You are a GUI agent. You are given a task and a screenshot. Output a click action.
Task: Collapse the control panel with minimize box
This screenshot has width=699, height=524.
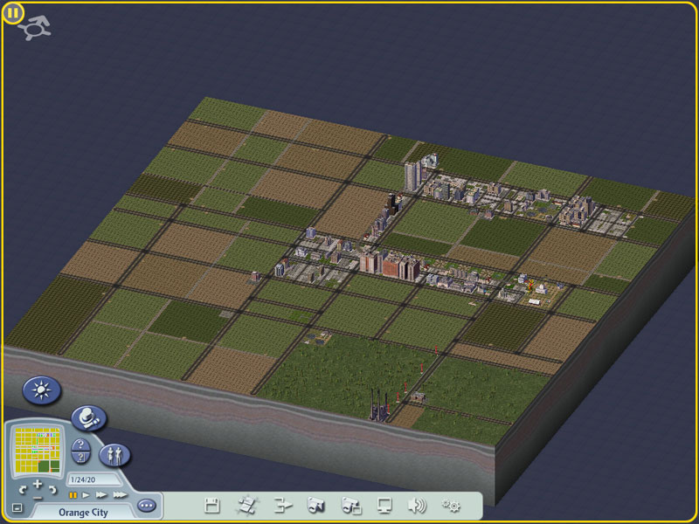click(x=17, y=507)
